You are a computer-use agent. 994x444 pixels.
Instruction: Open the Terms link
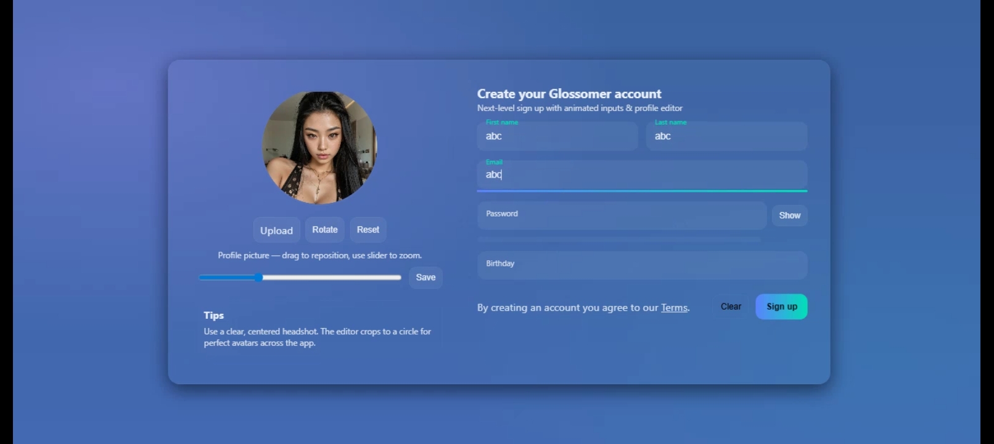pos(673,308)
